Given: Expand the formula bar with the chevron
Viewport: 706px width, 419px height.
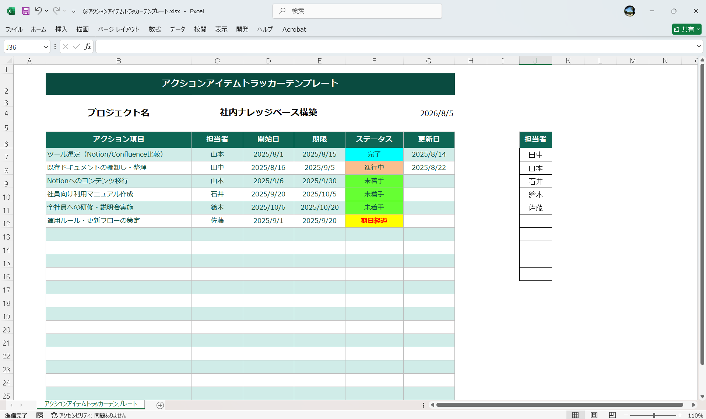Looking at the screenshot, I should click(x=699, y=46).
